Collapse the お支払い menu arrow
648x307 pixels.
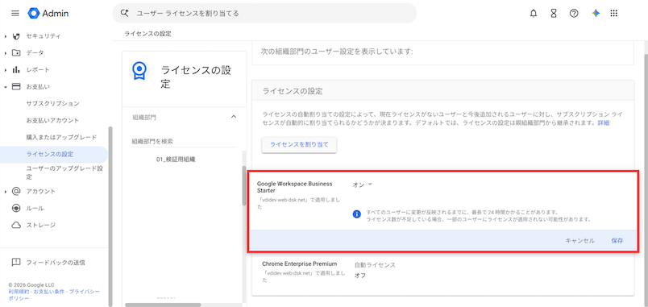click(x=6, y=87)
